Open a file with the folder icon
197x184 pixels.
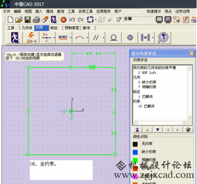(19, 19)
